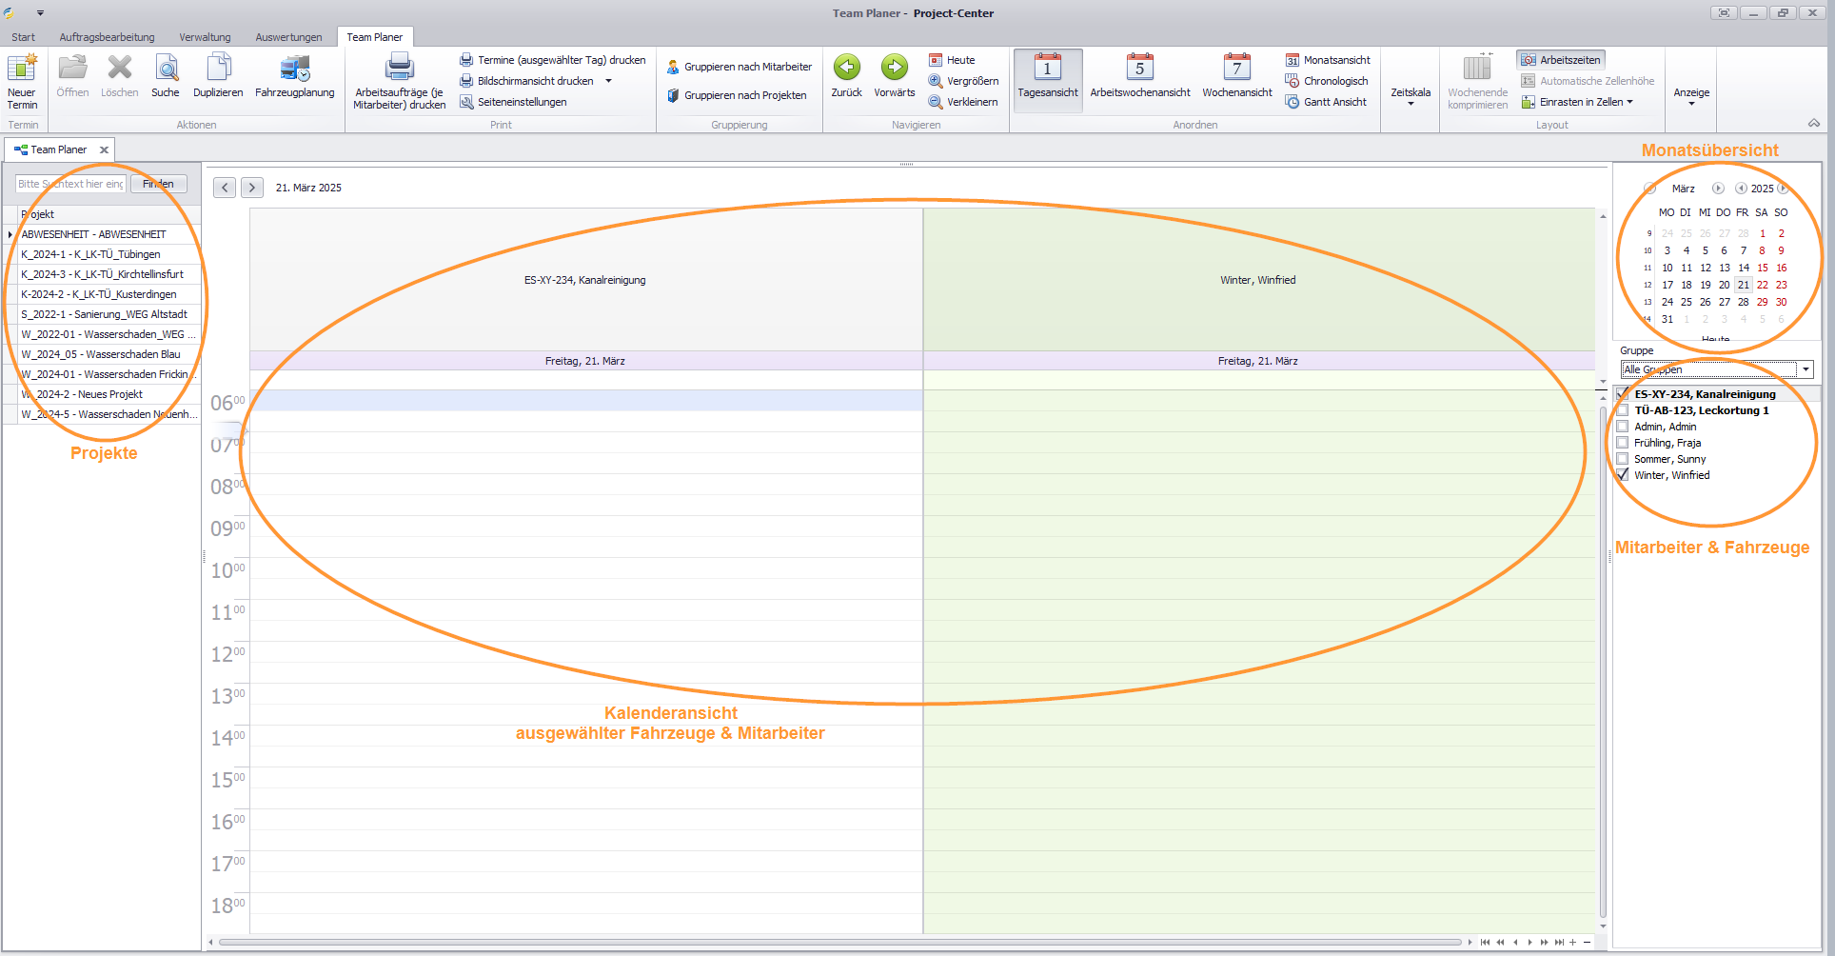Expand the ABWESENHEIT project row
This screenshot has width=1835, height=956.
(x=10, y=234)
